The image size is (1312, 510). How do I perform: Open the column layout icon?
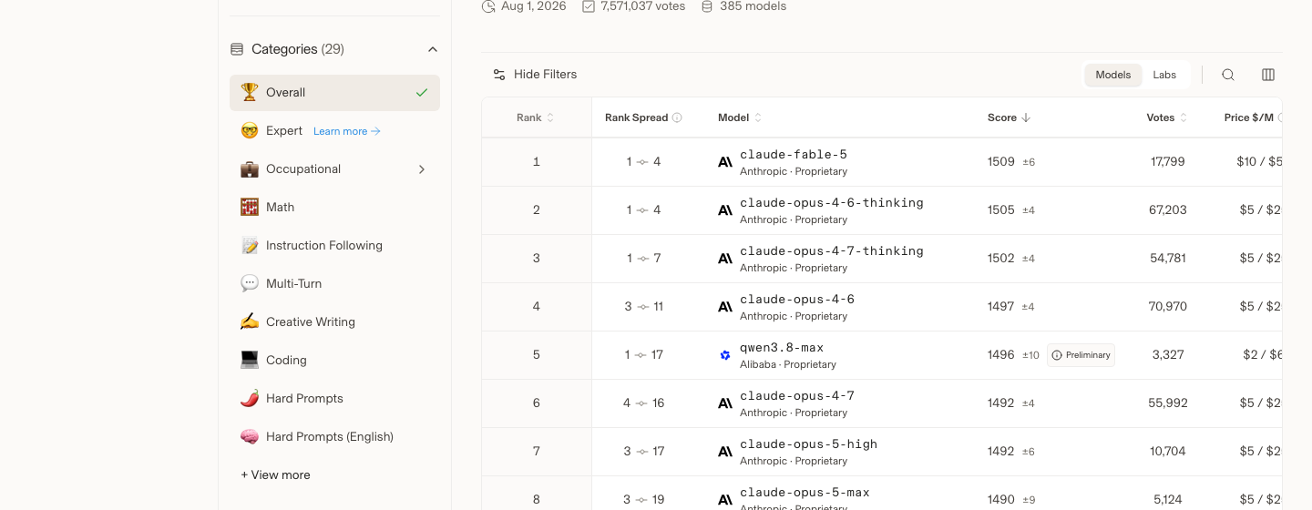[x=1268, y=75]
